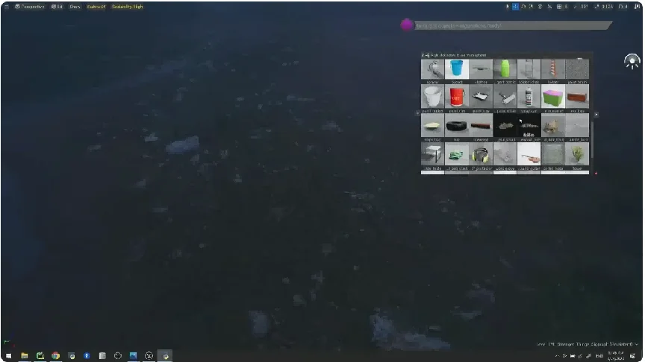Screen dimensions: 645x362
Task: Click the purple Quixel Bridge circle icon
Action: point(407,25)
